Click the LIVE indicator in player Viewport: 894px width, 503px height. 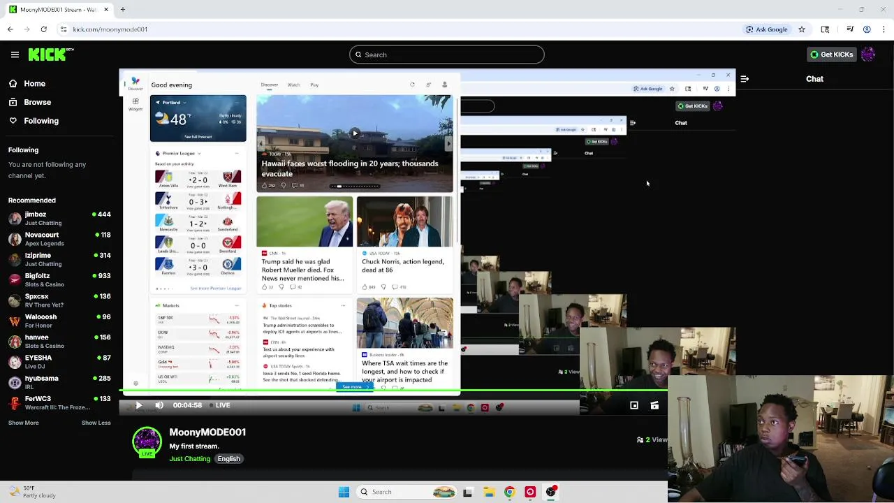click(219, 405)
